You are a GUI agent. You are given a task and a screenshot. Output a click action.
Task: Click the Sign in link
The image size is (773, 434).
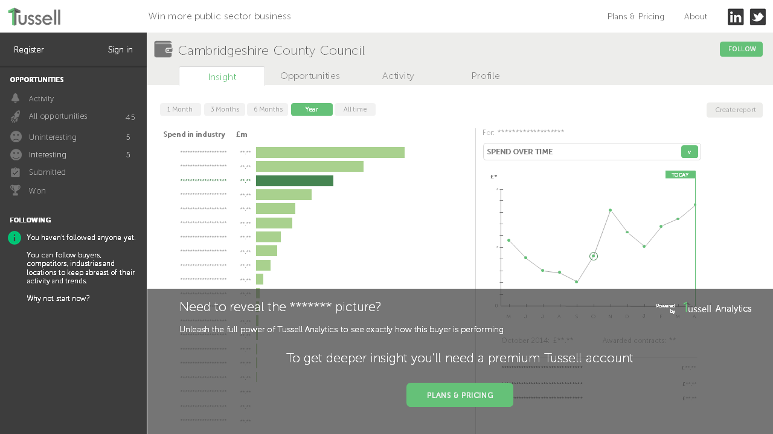120,49
